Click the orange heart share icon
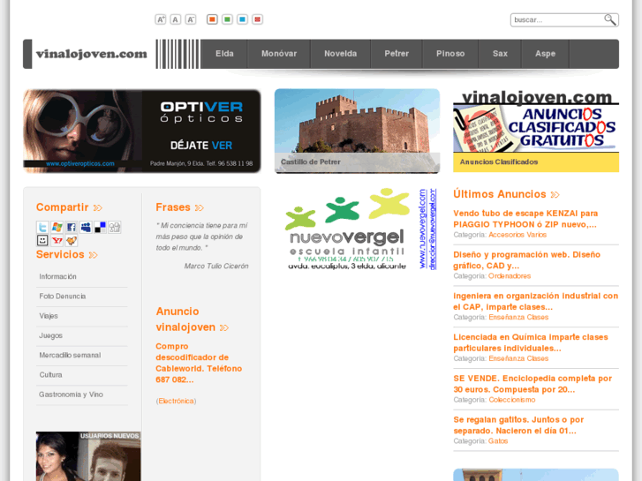Screen dimensions: 642x481 tap(72, 240)
